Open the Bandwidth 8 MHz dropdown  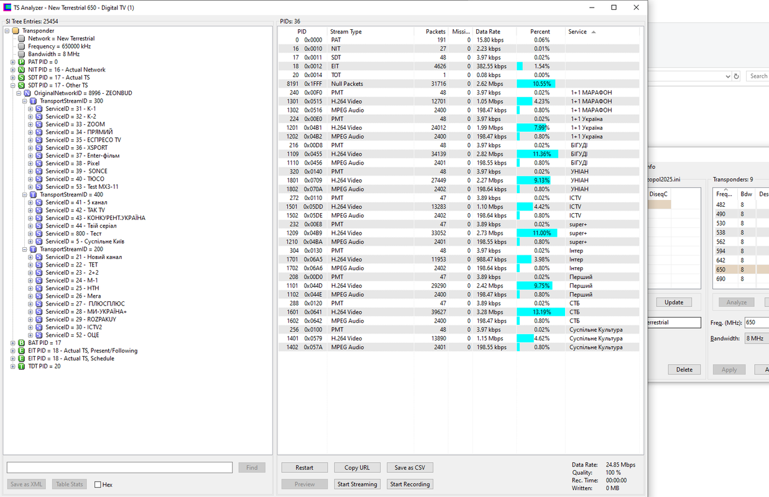click(757, 339)
